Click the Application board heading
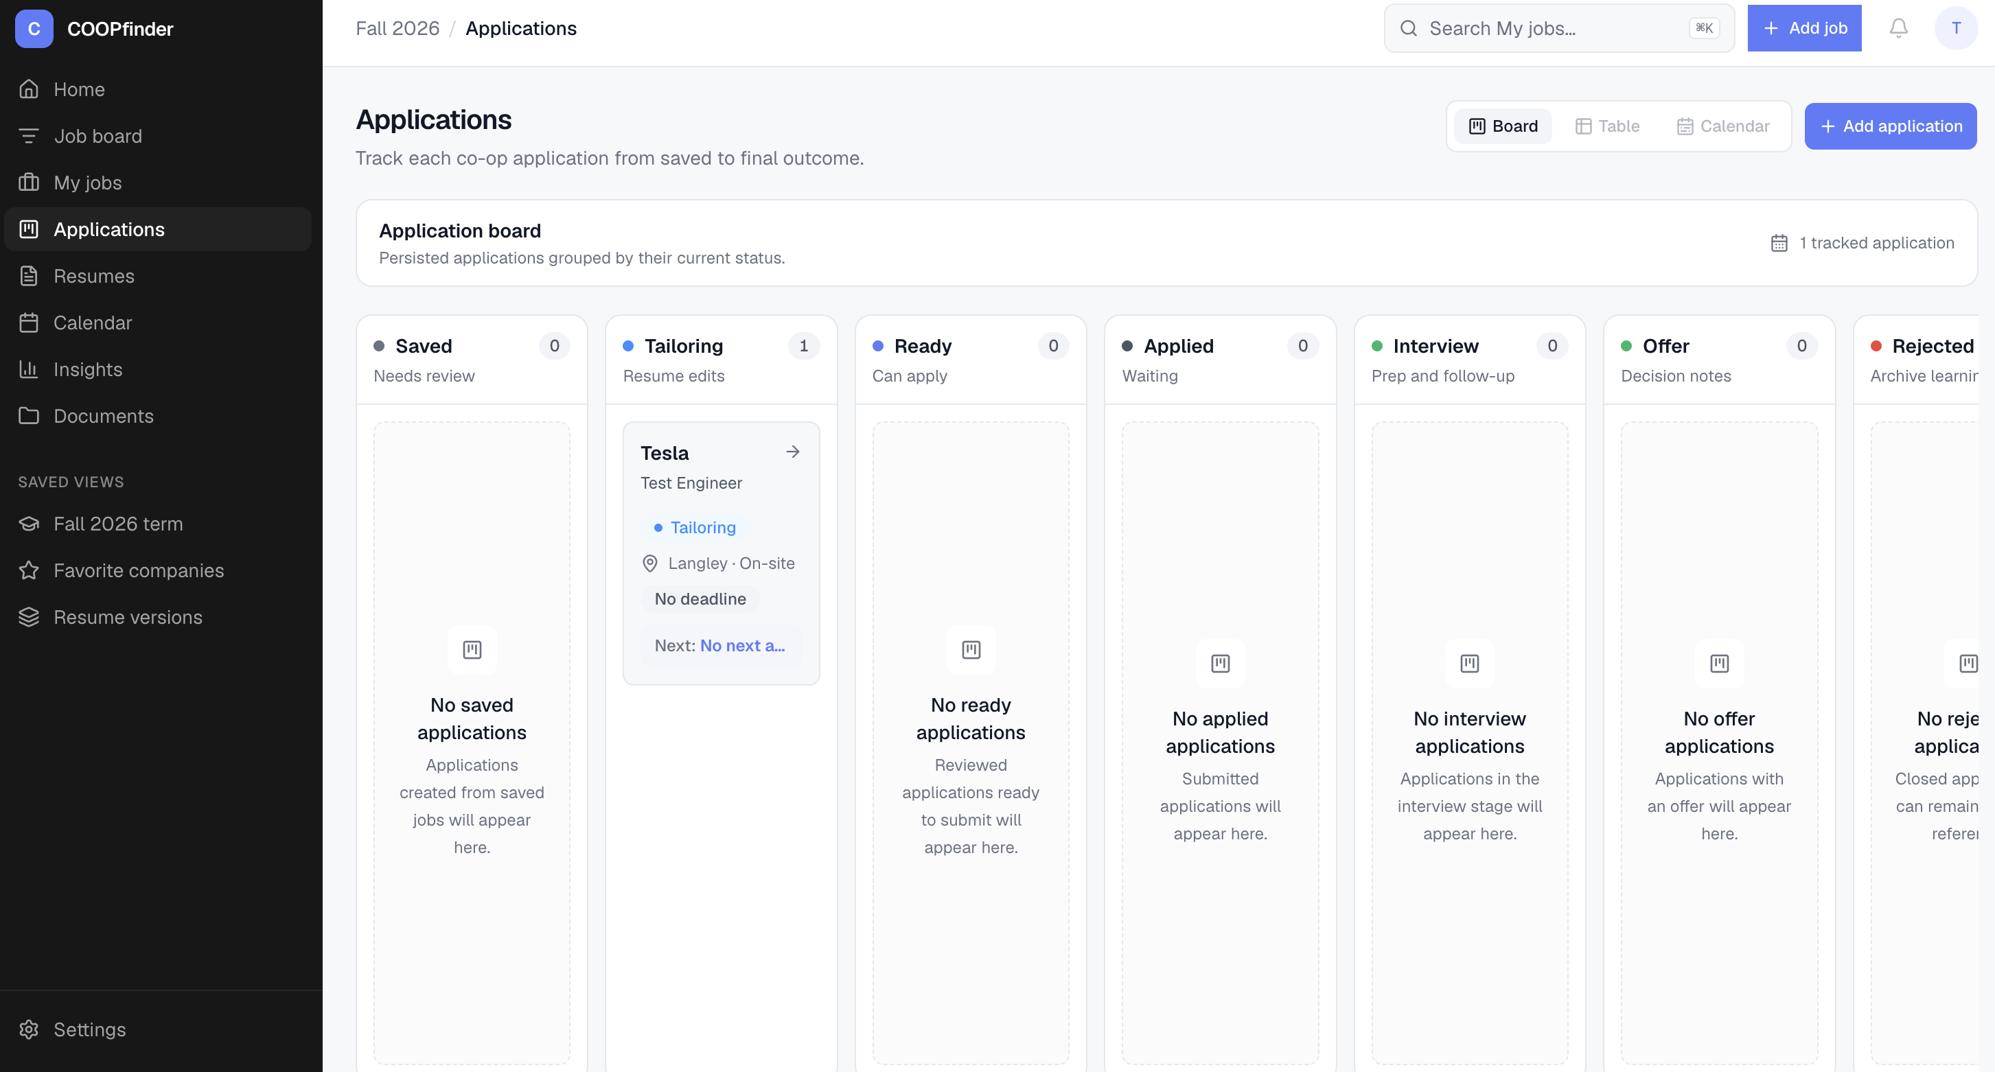Image resolution: width=1995 pixels, height=1072 pixels. pyautogui.click(x=460, y=231)
